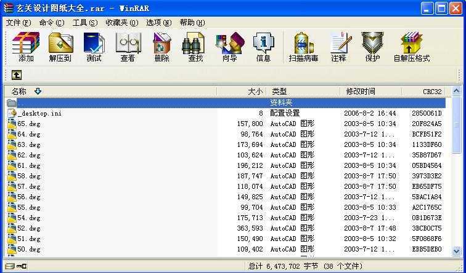The height and width of the screenshot is (273, 466).
Task: Open the File (文件) menu
Action: [x=18, y=23]
